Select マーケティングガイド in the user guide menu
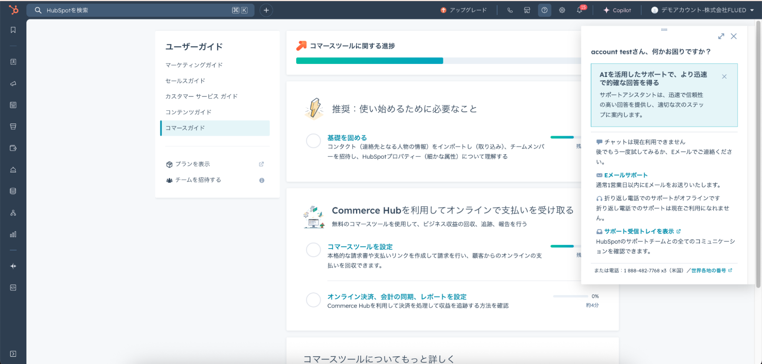This screenshot has width=762, height=364. coord(194,65)
